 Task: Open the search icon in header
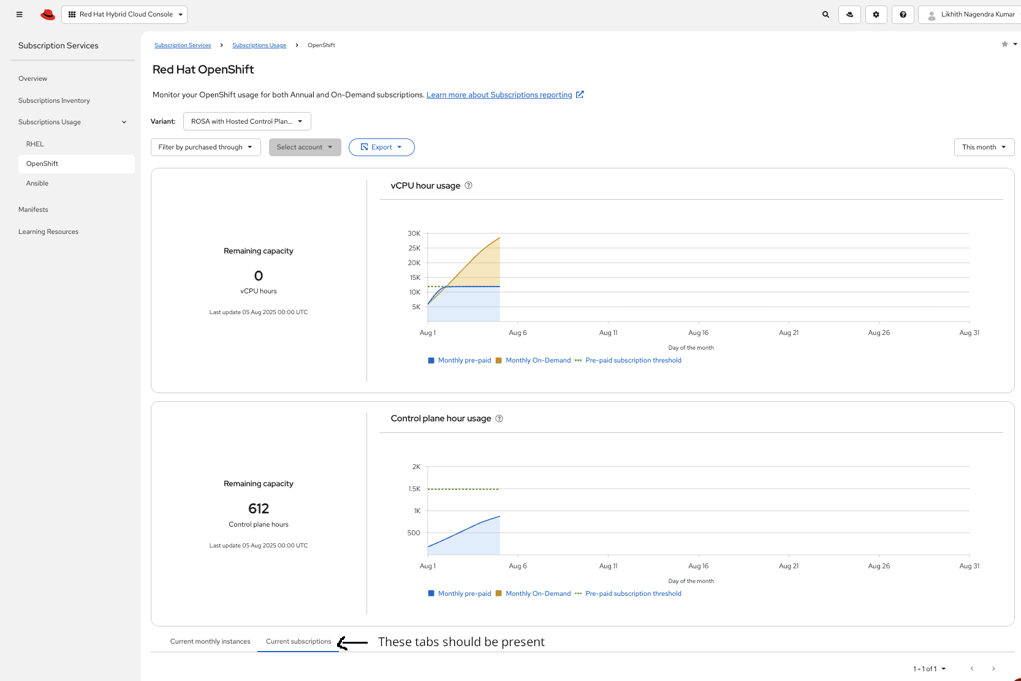826,14
